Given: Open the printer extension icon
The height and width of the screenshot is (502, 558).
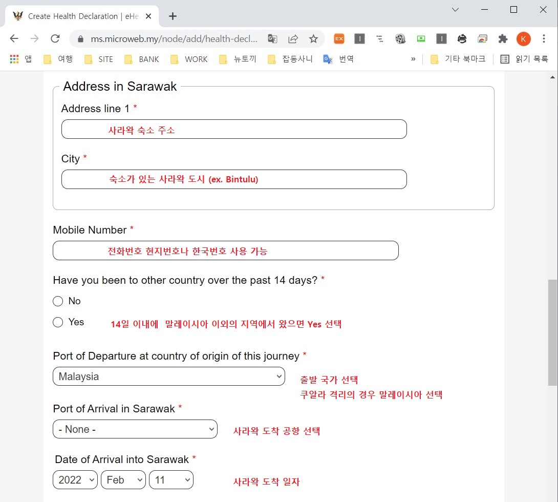Looking at the screenshot, I should click(x=462, y=38).
